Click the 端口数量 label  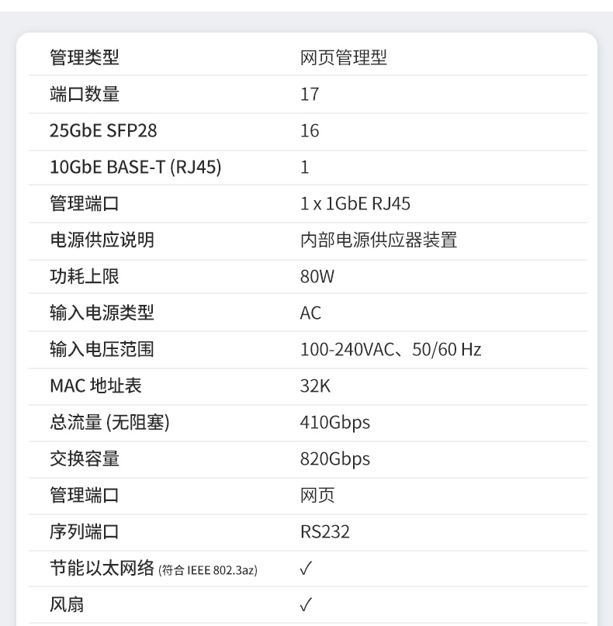[85, 95]
